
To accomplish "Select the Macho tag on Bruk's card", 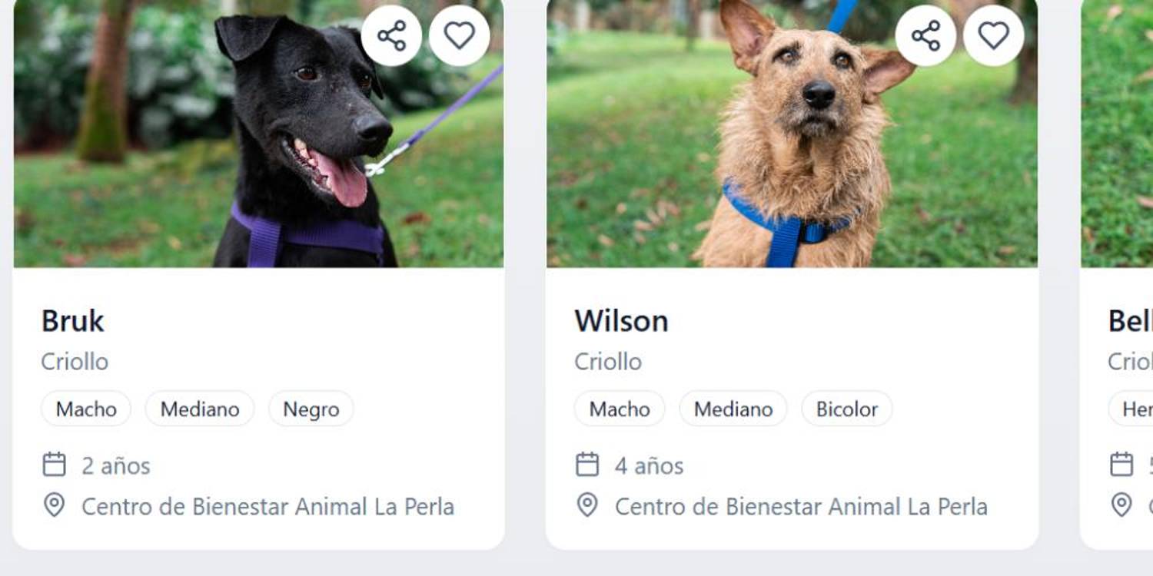I will click(x=86, y=409).
